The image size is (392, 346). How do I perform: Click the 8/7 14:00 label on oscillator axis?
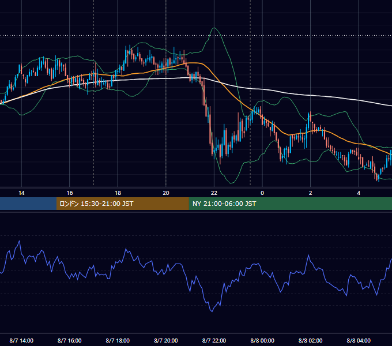point(21,340)
